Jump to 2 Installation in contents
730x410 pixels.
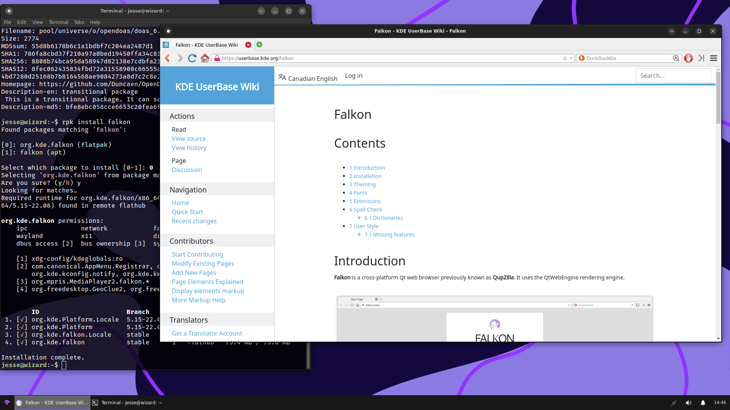[x=365, y=176]
